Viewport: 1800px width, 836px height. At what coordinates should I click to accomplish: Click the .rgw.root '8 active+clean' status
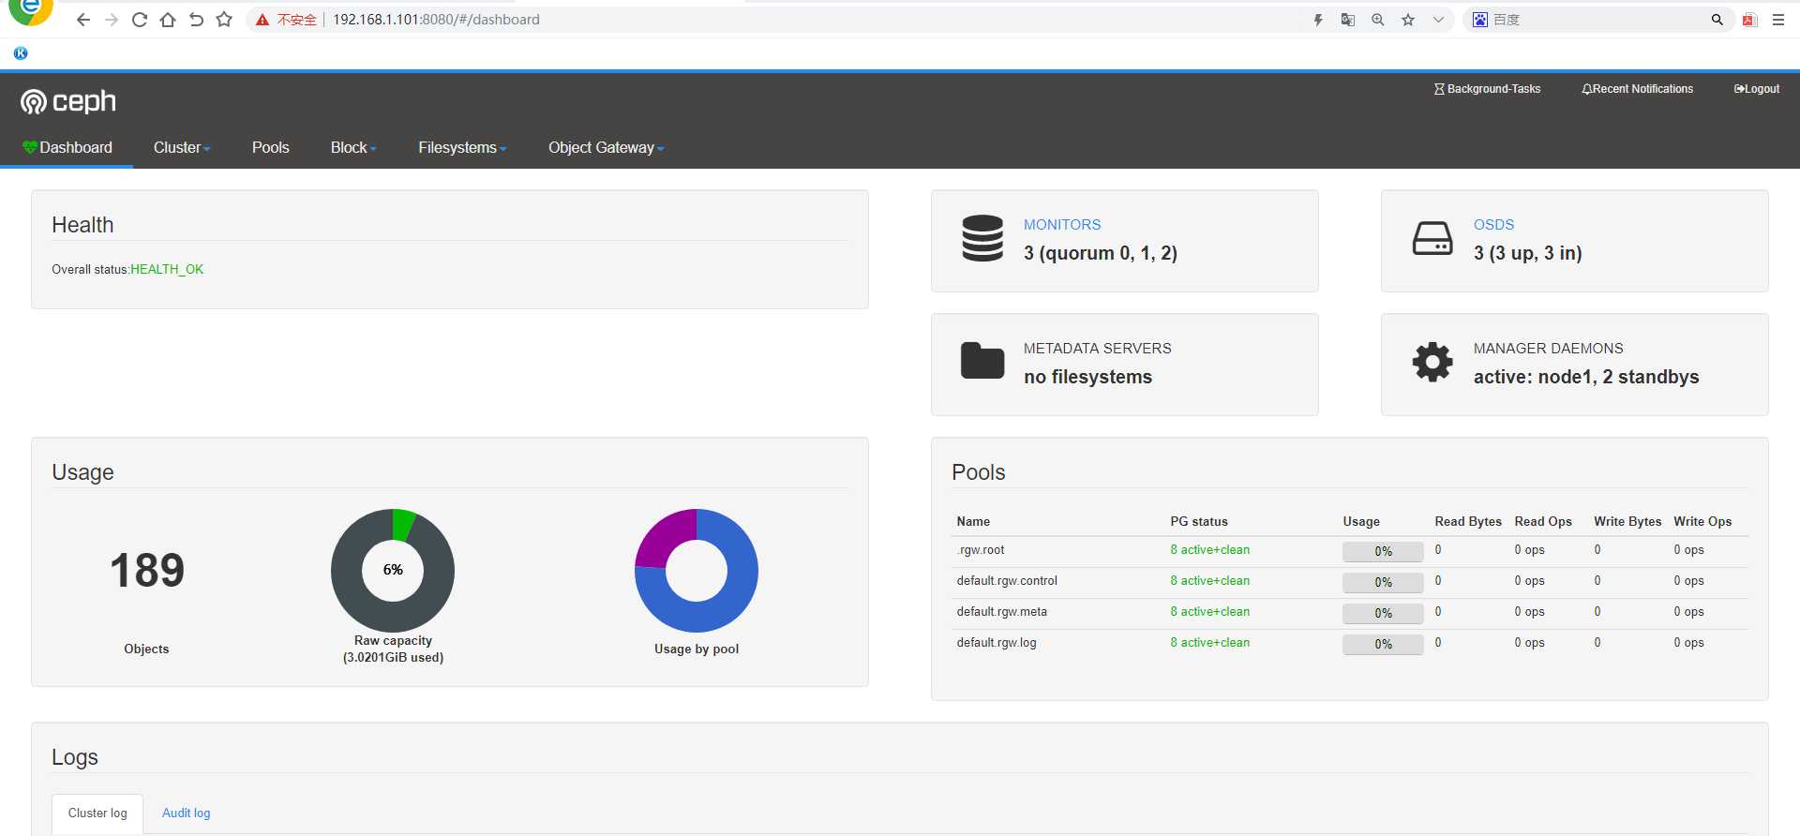1209,550
